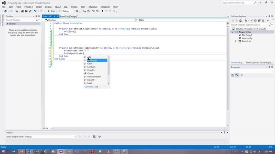
Task: Open the HELP menu
Action: click(115, 7)
